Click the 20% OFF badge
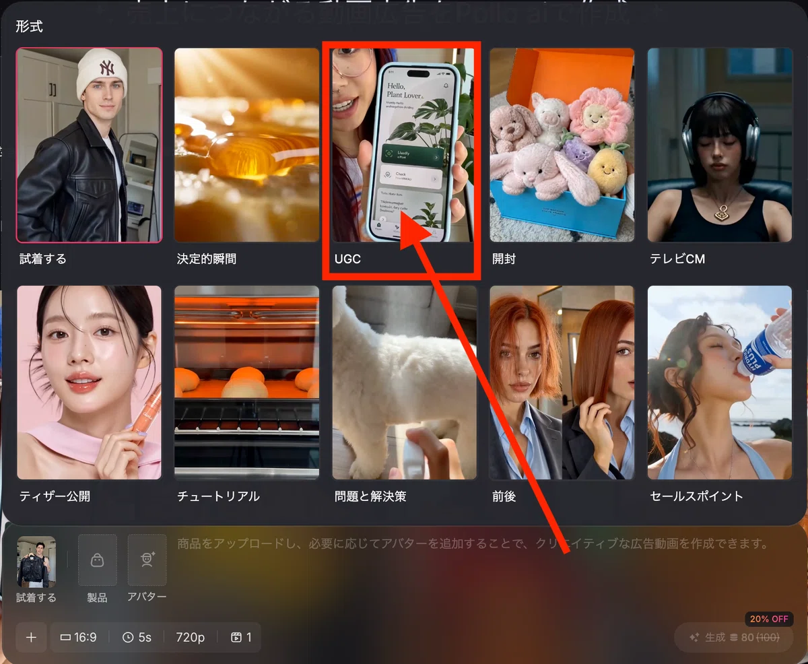This screenshot has width=808, height=664. pos(769,619)
